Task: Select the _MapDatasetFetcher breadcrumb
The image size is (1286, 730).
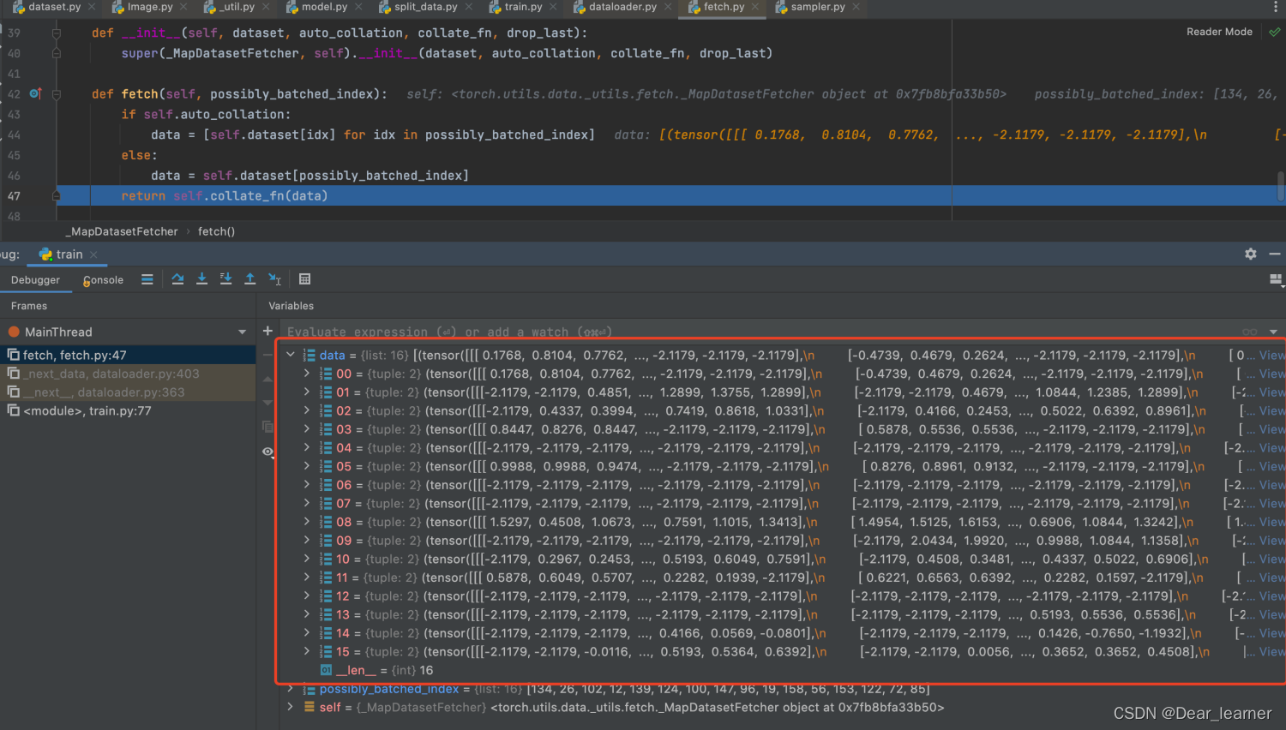Action: click(122, 231)
